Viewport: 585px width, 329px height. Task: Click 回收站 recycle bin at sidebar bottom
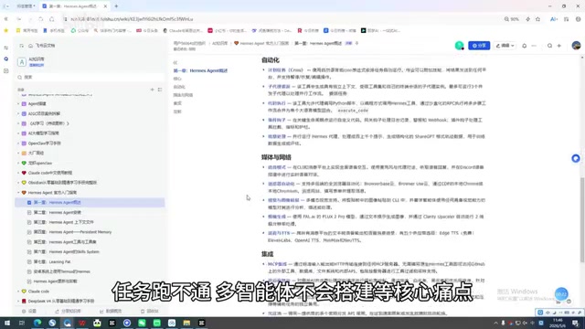(x=150, y=311)
